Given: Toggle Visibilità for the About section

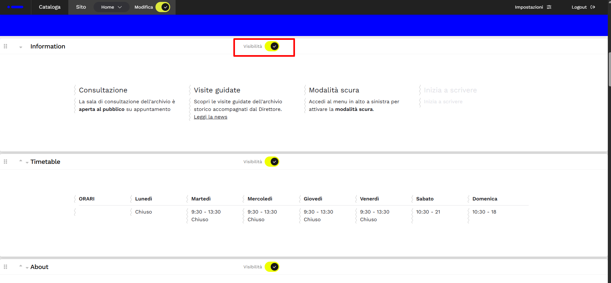Looking at the screenshot, I should tap(272, 267).
